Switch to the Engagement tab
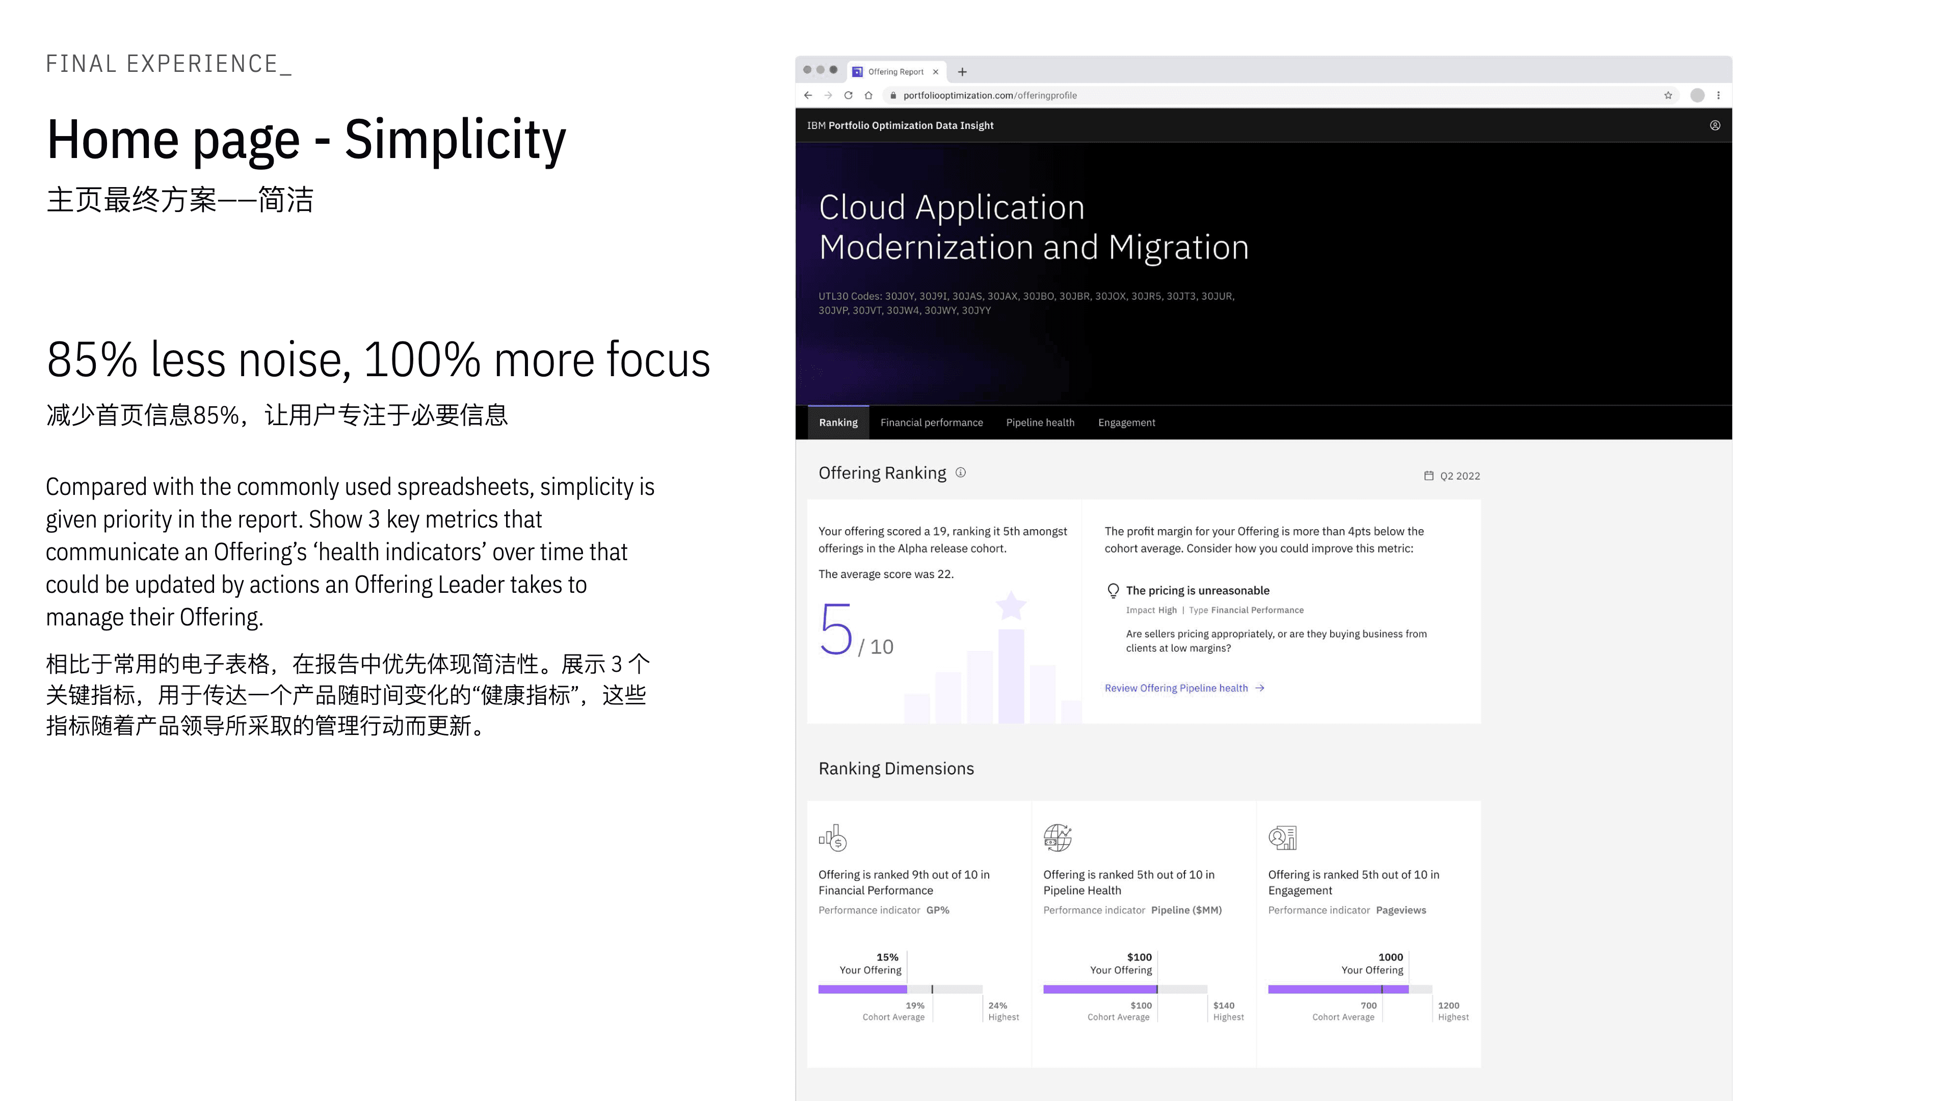 [1126, 423]
